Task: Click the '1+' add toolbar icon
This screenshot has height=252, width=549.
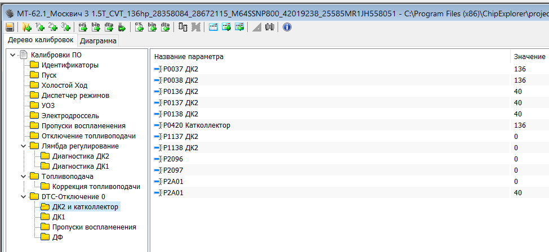Action: click(x=39, y=27)
